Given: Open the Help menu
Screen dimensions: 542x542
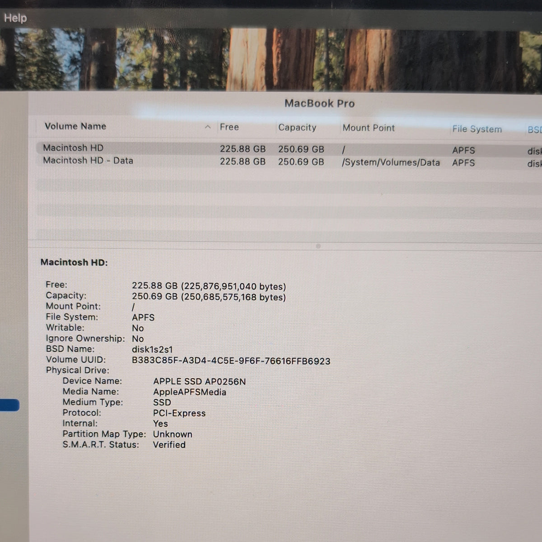Looking at the screenshot, I should coord(15,18).
